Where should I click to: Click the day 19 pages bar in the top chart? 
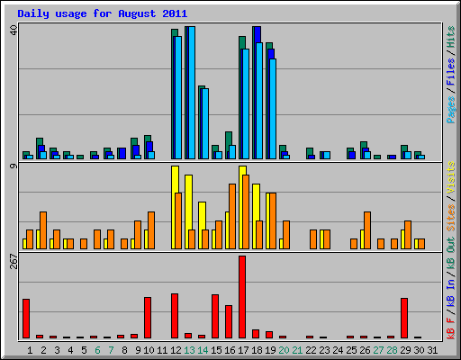(273, 109)
